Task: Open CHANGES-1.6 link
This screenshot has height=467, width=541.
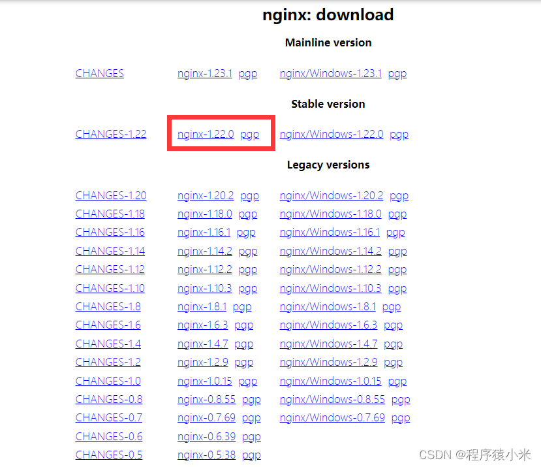Action: pos(108,325)
